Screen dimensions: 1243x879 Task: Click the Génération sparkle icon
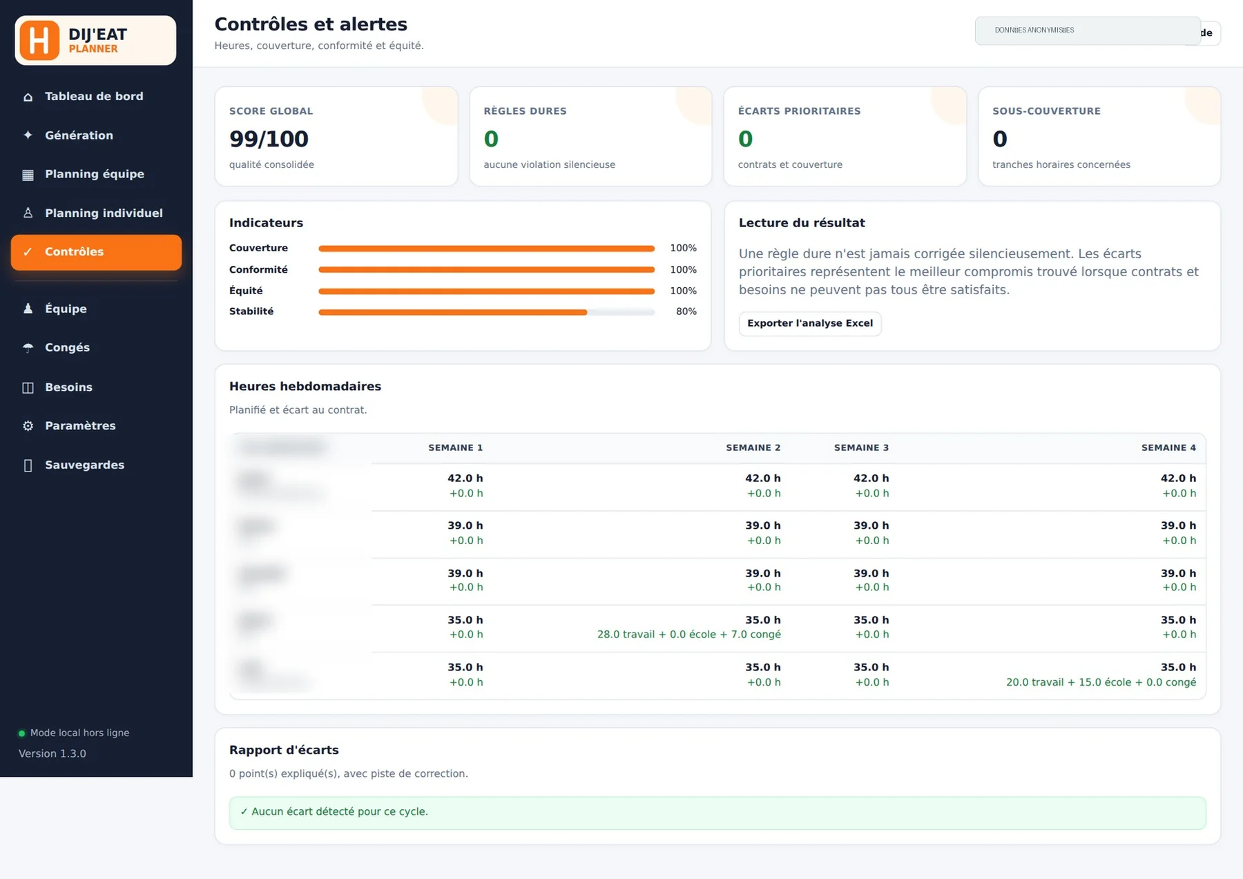28,135
